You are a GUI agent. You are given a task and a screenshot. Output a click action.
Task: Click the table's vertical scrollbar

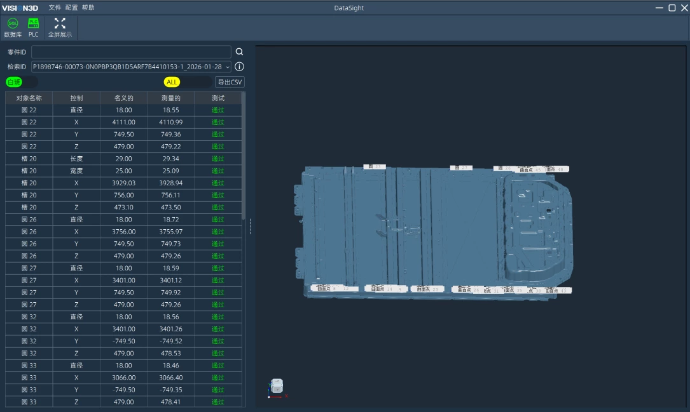tap(244, 159)
